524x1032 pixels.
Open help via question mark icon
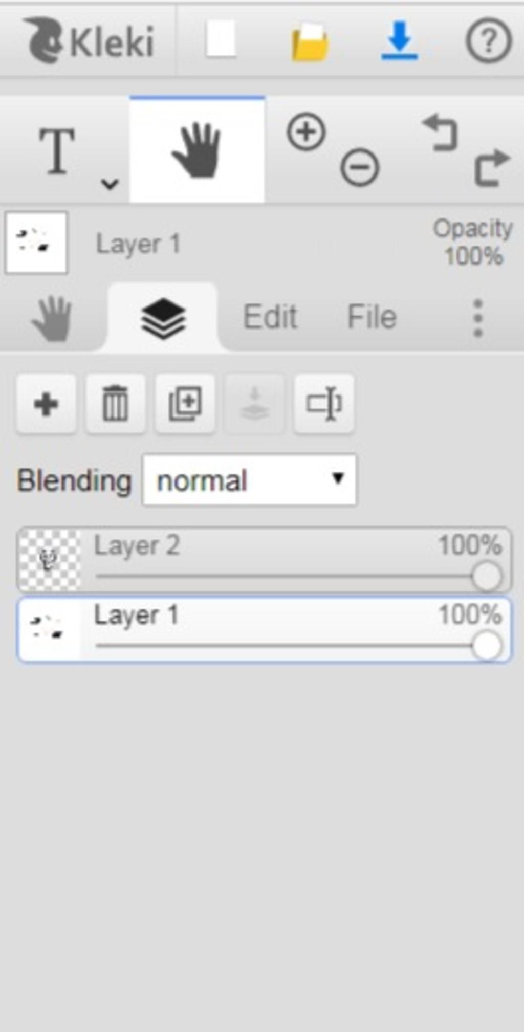[488, 40]
